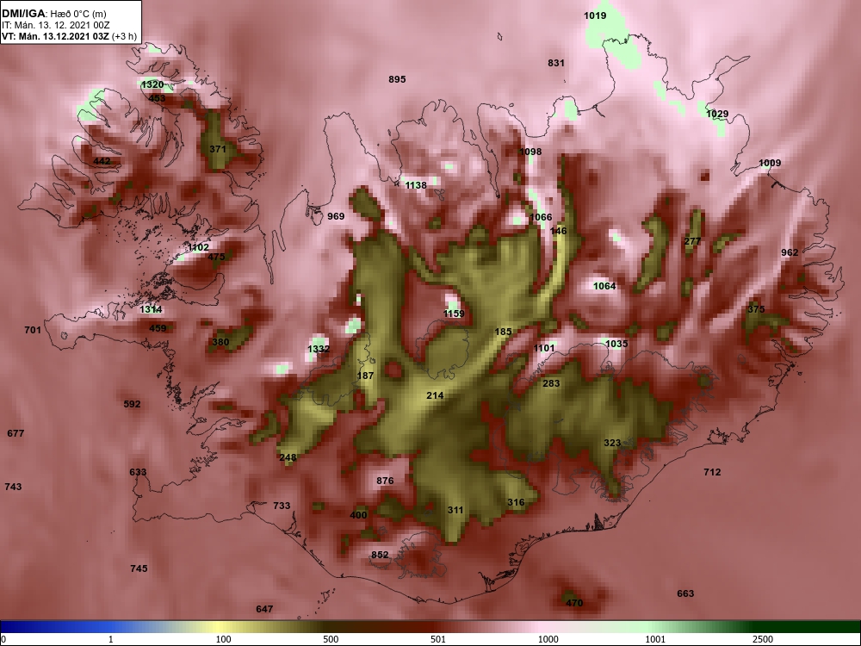Click the 745 value in the southwest sea
The height and width of the screenshot is (646, 861).
pyautogui.click(x=139, y=568)
